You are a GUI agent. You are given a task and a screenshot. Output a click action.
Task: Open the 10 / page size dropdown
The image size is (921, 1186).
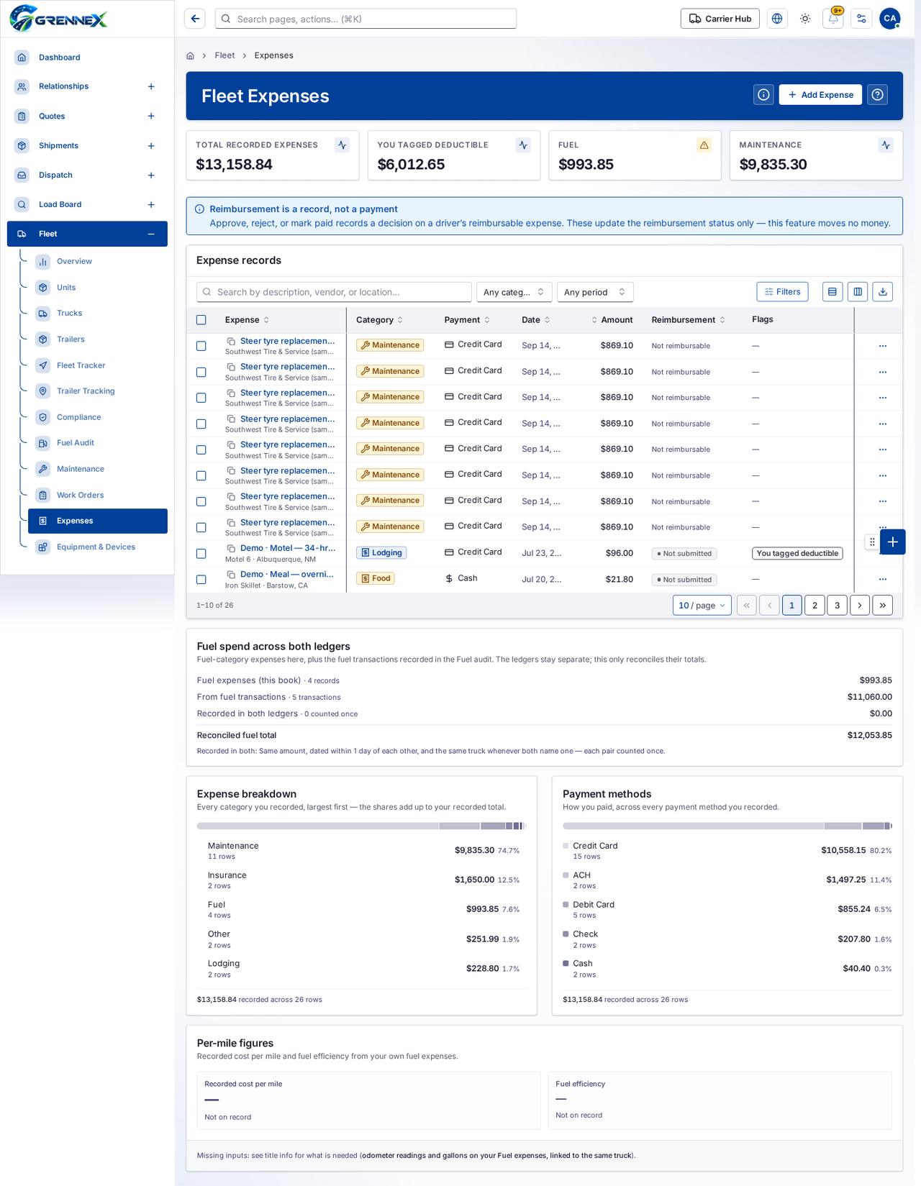702,605
